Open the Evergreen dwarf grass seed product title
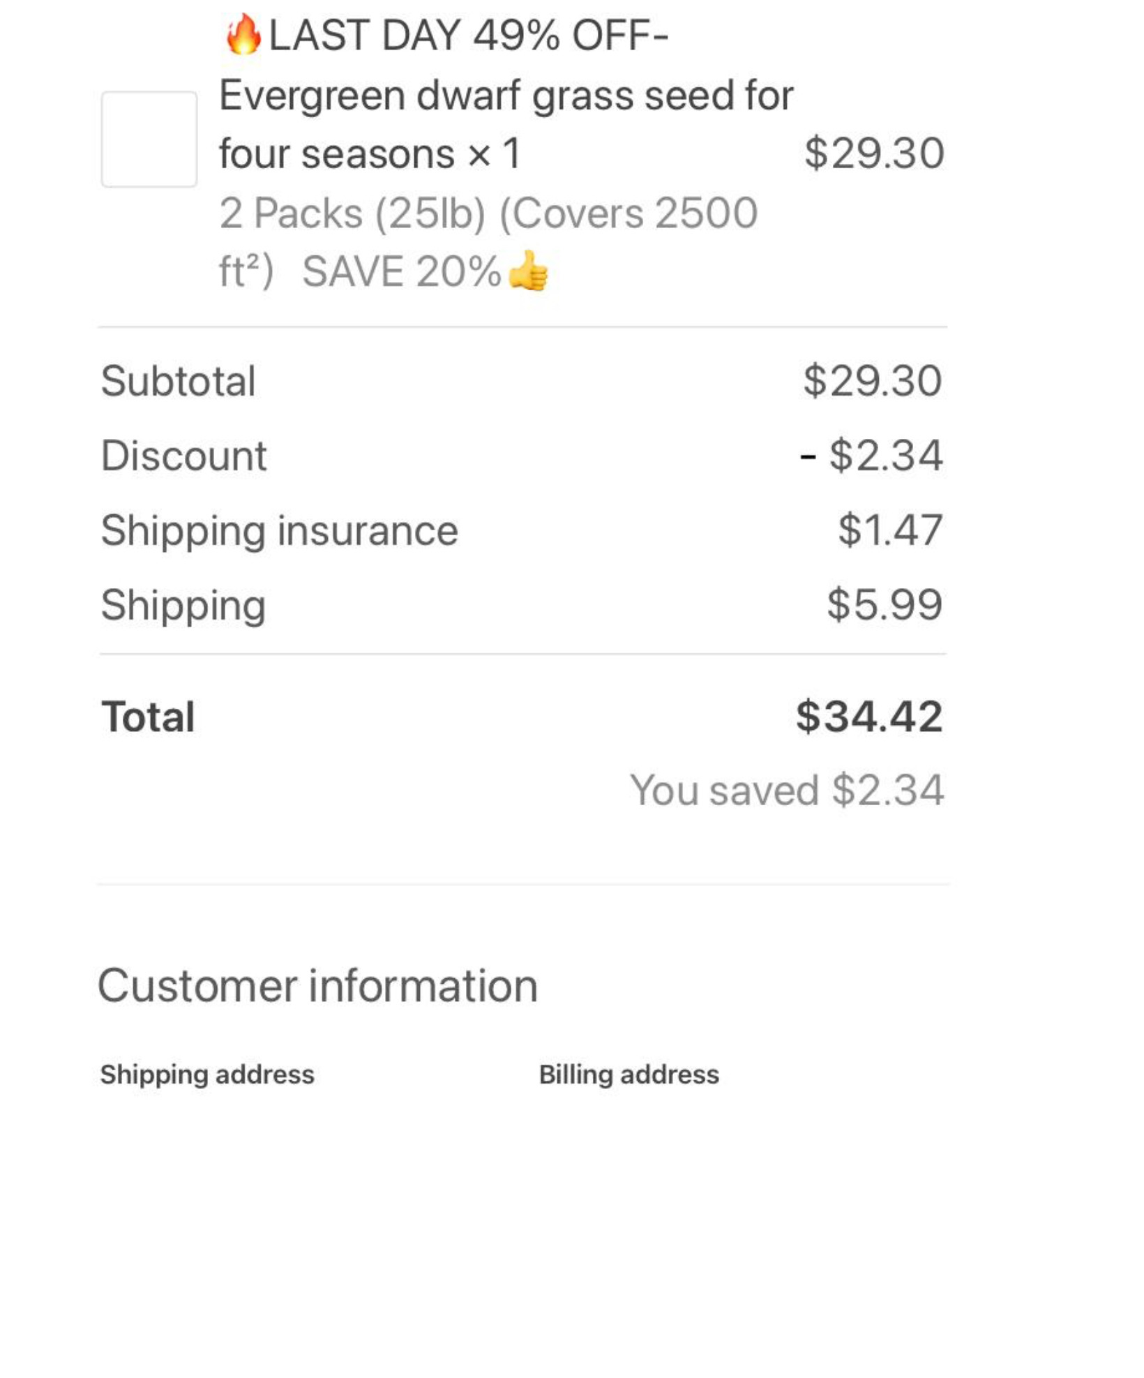 point(506,95)
